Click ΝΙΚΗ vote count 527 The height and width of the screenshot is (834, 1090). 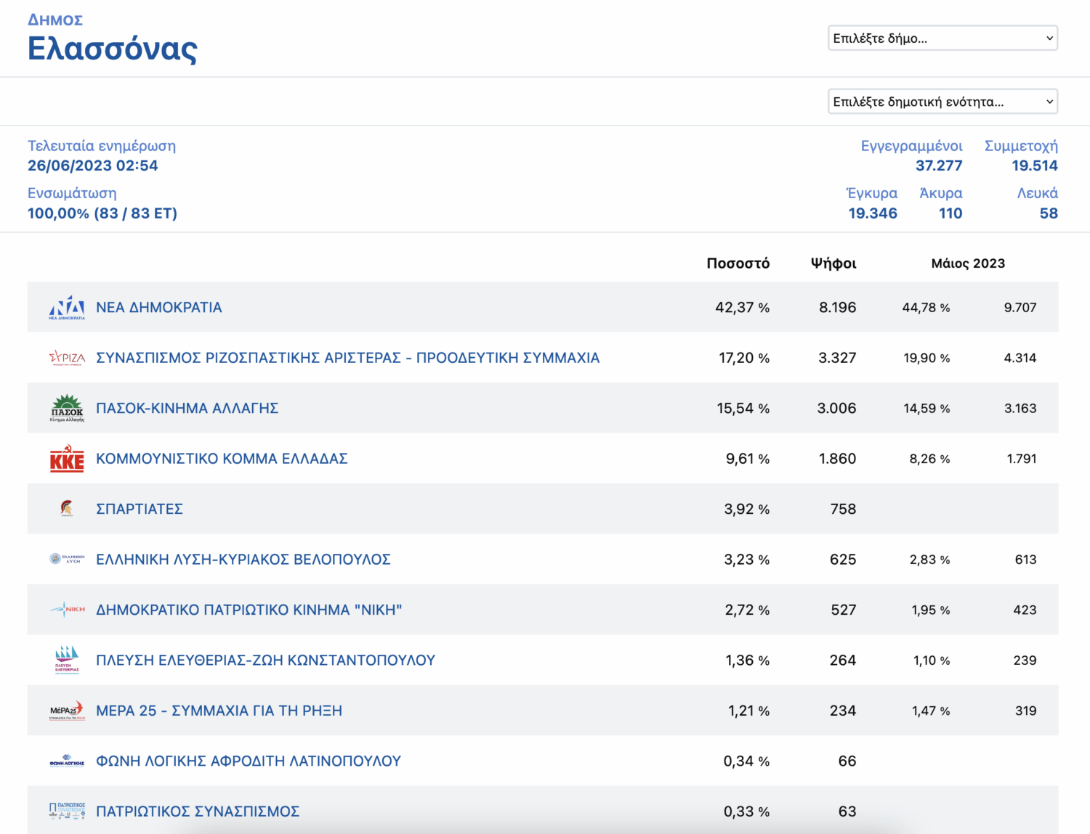(844, 610)
